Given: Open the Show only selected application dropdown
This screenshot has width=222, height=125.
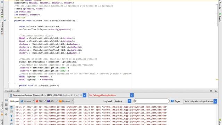Looking at the screenshot, I should [215, 101].
